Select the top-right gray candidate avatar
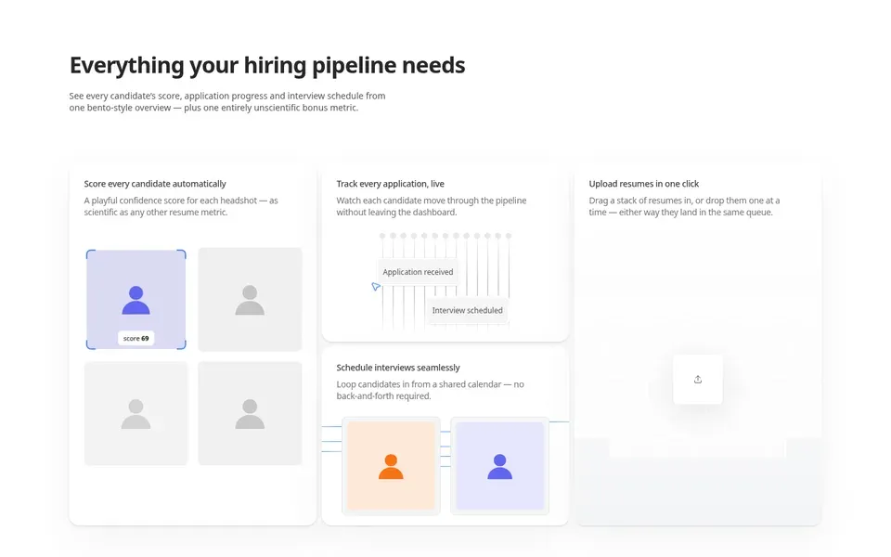 [250, 300]
